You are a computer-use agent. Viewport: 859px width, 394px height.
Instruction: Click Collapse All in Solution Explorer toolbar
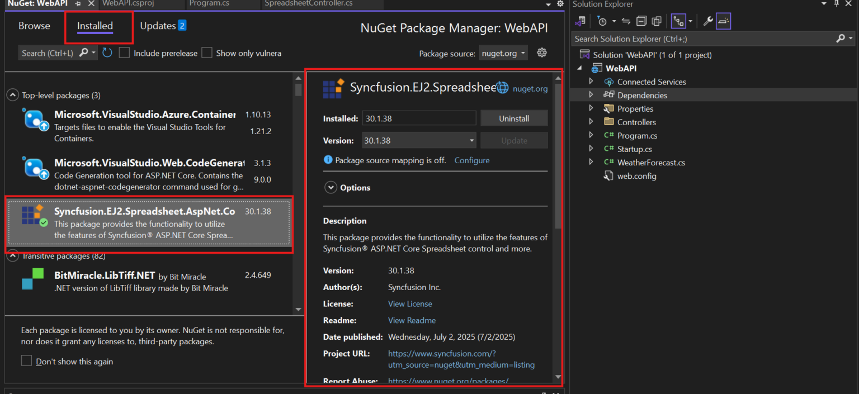point(641,21)
